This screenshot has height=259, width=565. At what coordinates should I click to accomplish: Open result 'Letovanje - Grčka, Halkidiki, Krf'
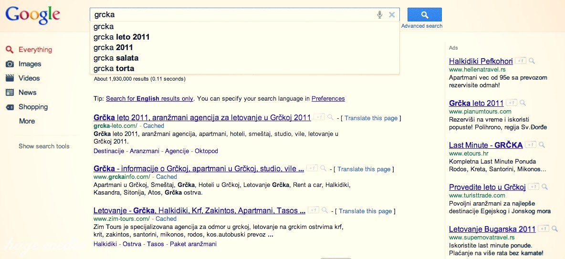(199, 210)
